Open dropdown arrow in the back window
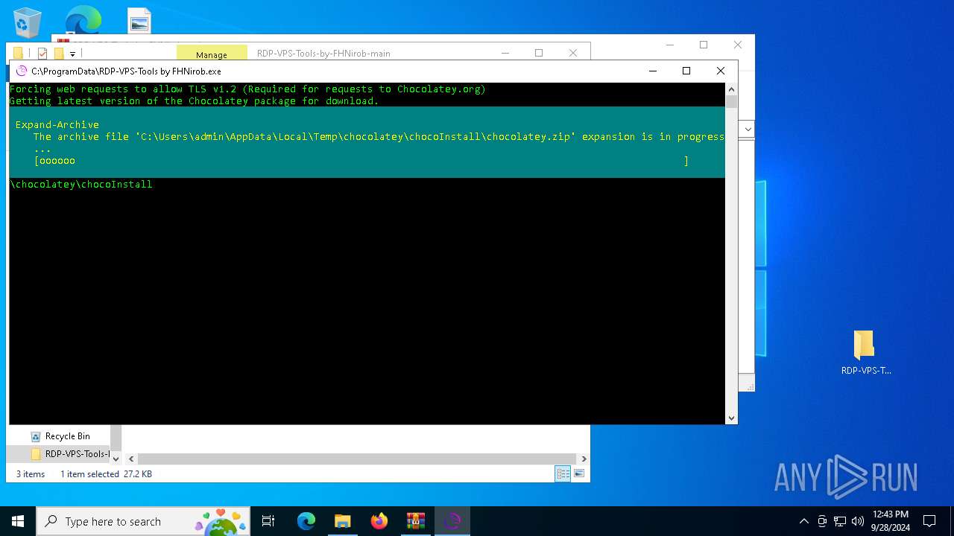The height and width of the screenshot is (536, 954). pyautogui.click(x=748, y=130)
